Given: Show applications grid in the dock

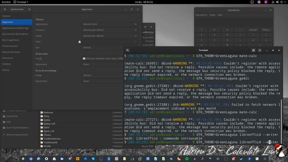Looking at the screenshot, I should coord(265,159).
